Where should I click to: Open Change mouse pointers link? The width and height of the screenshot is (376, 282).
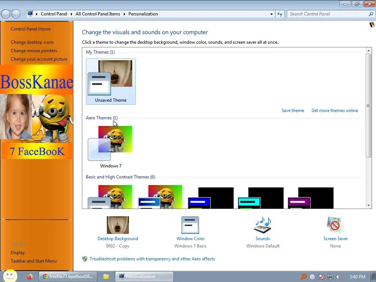[x=34, y=51]
